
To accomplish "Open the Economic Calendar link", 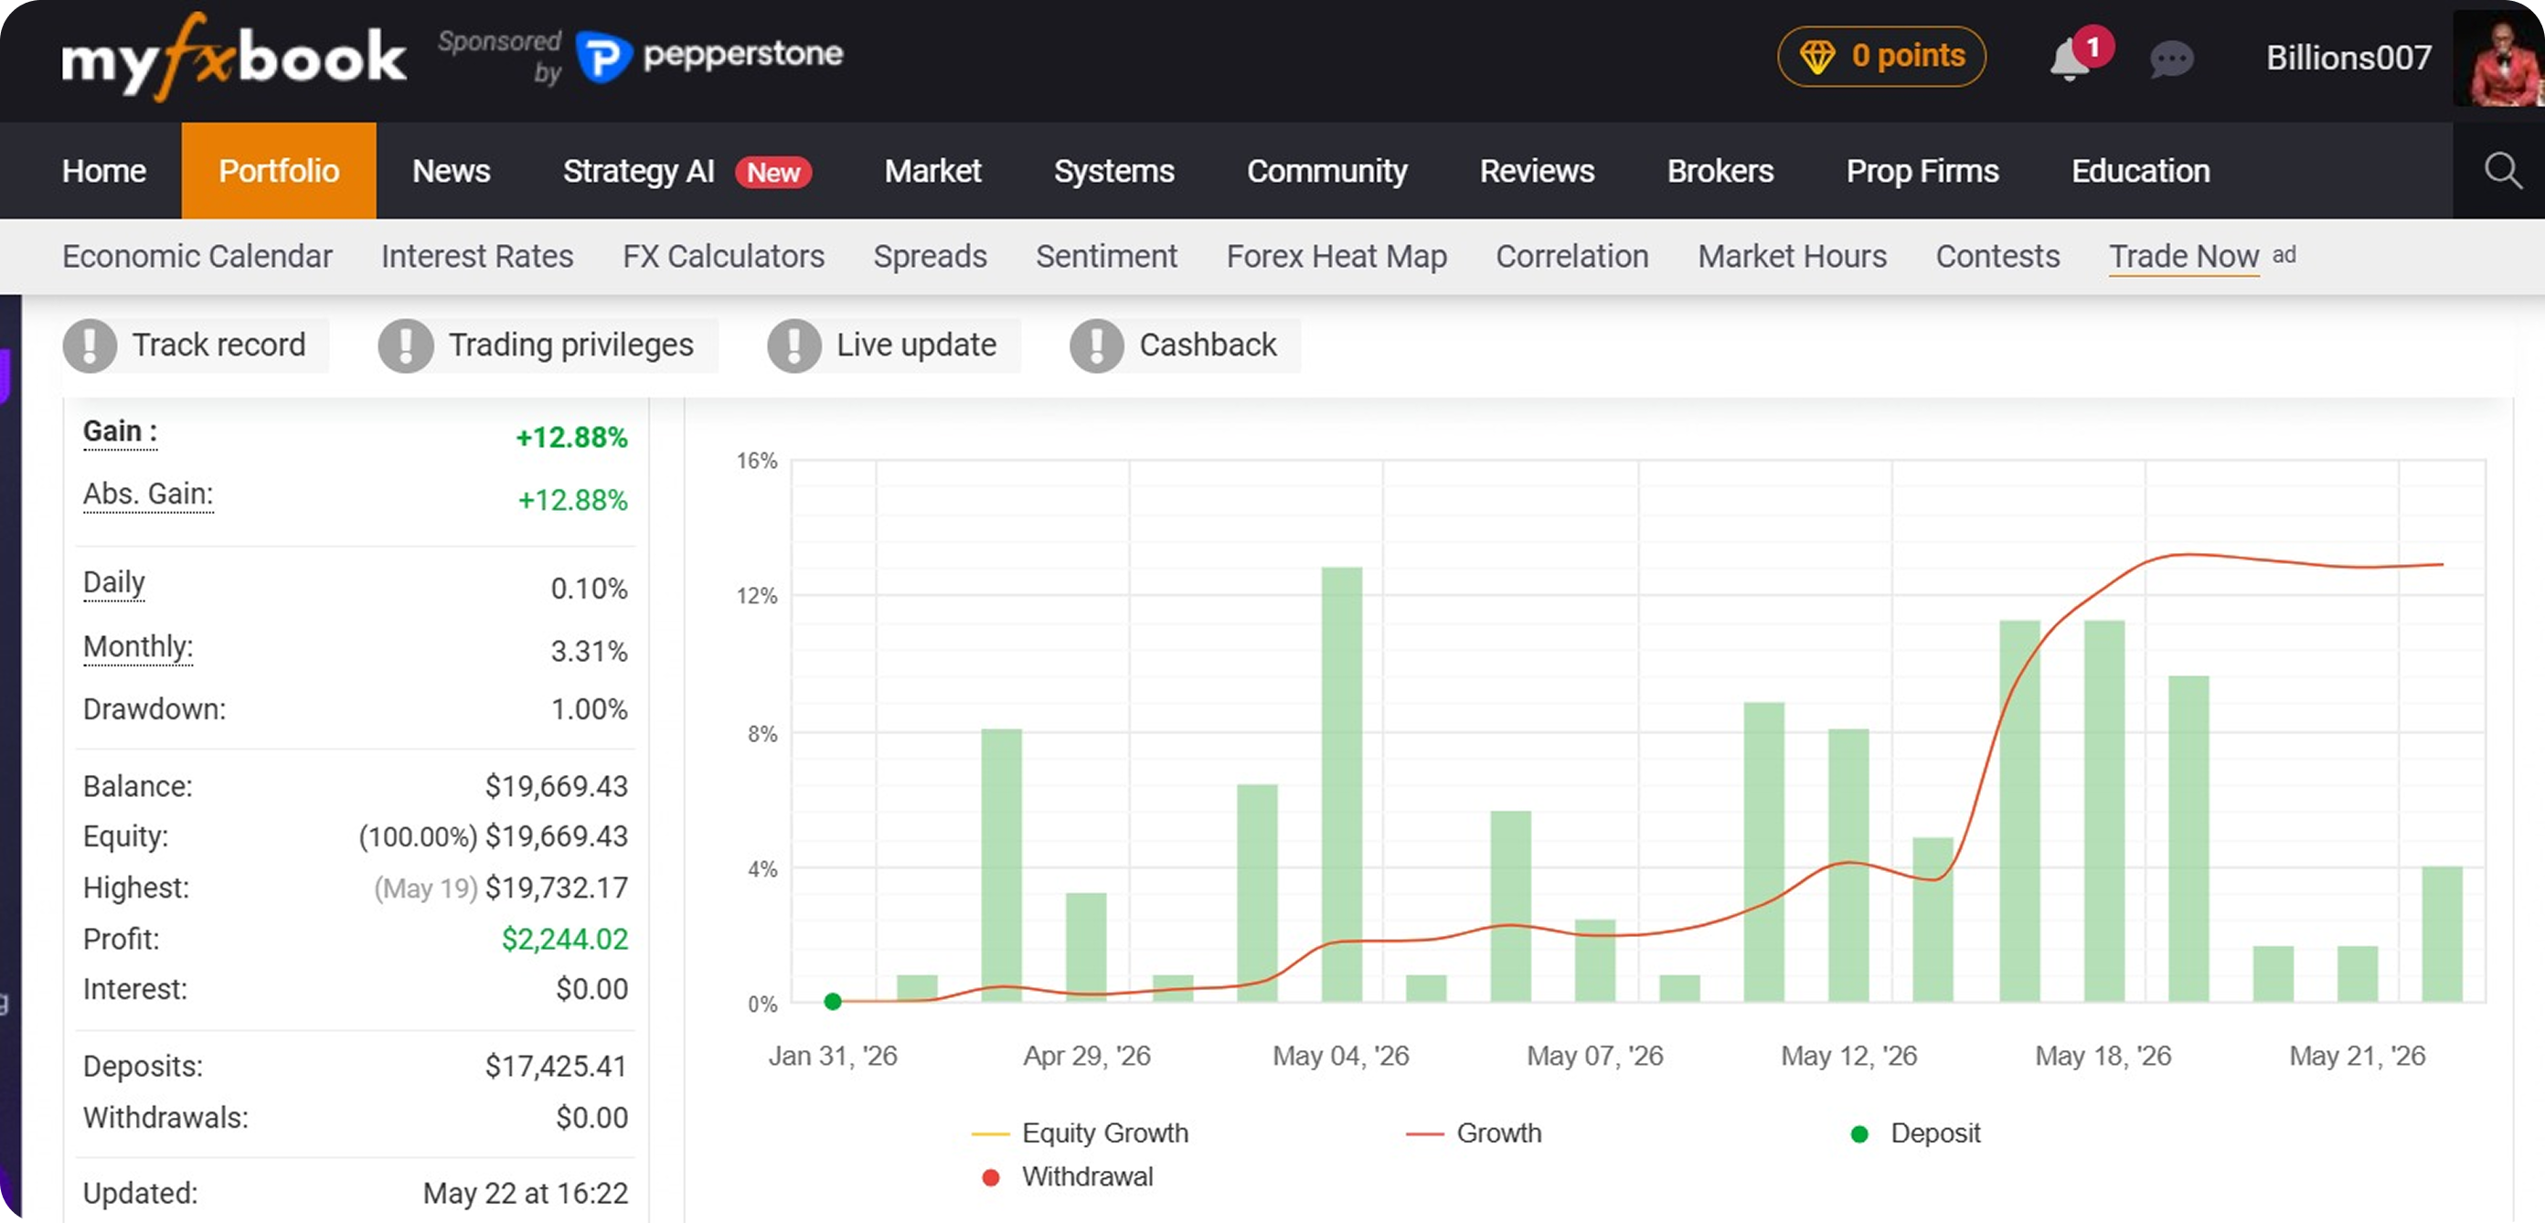I will point(197,256).
